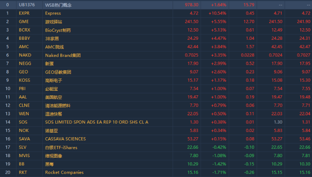Select 温迪快餐 stock name
312x177 pixels.
tap(54, 114)
